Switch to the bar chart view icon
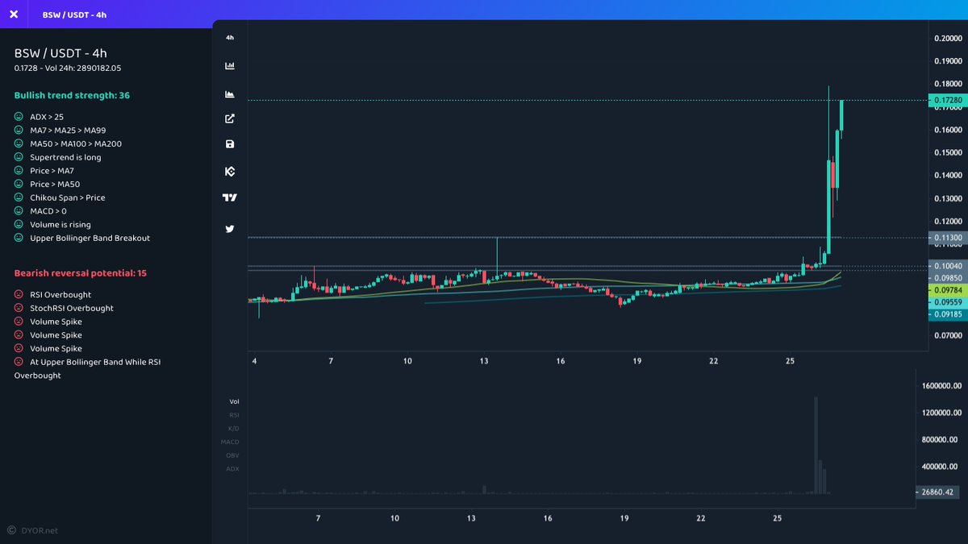Screen dimensions: 968x544 click(230, 66)
